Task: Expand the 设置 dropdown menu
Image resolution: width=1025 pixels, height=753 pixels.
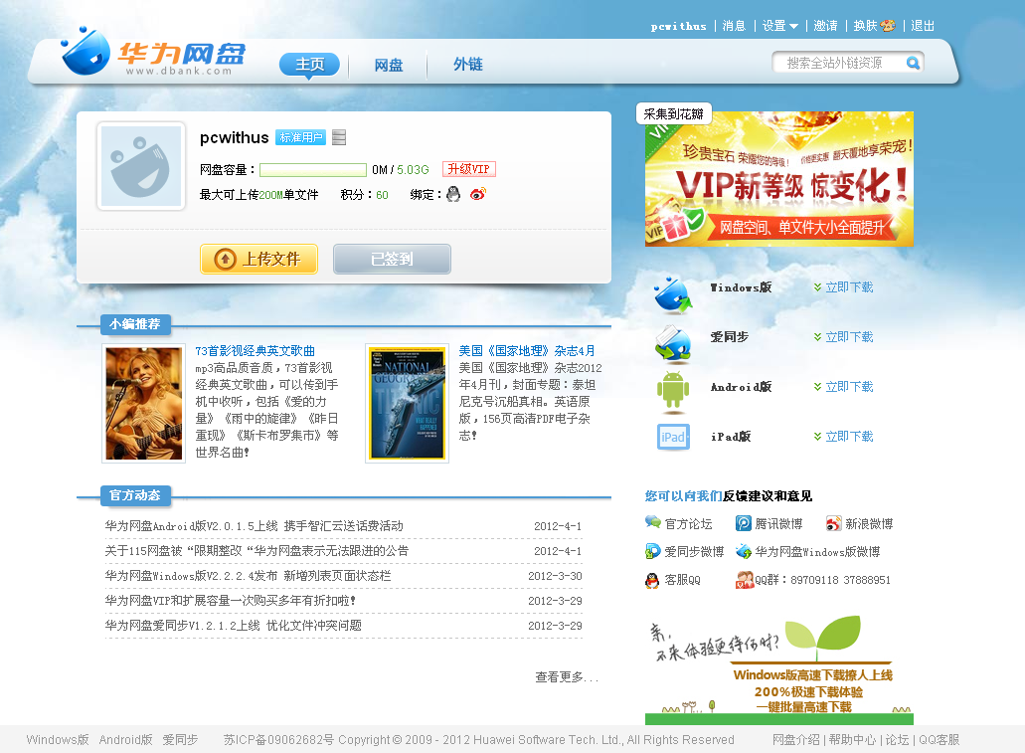Action: coord(779,26)
